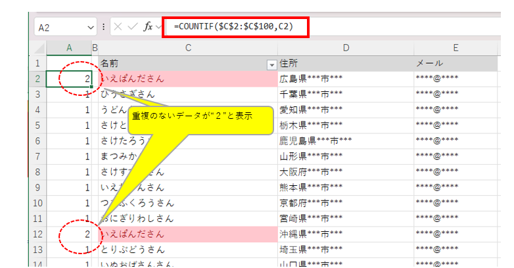The width and height of the screenshot is (514, 268).
Task: Click inside the COUNTIF formula bar
Action: click(x=394, y=27)
